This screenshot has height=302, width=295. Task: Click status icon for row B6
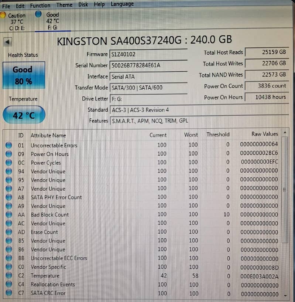point(8,249)
